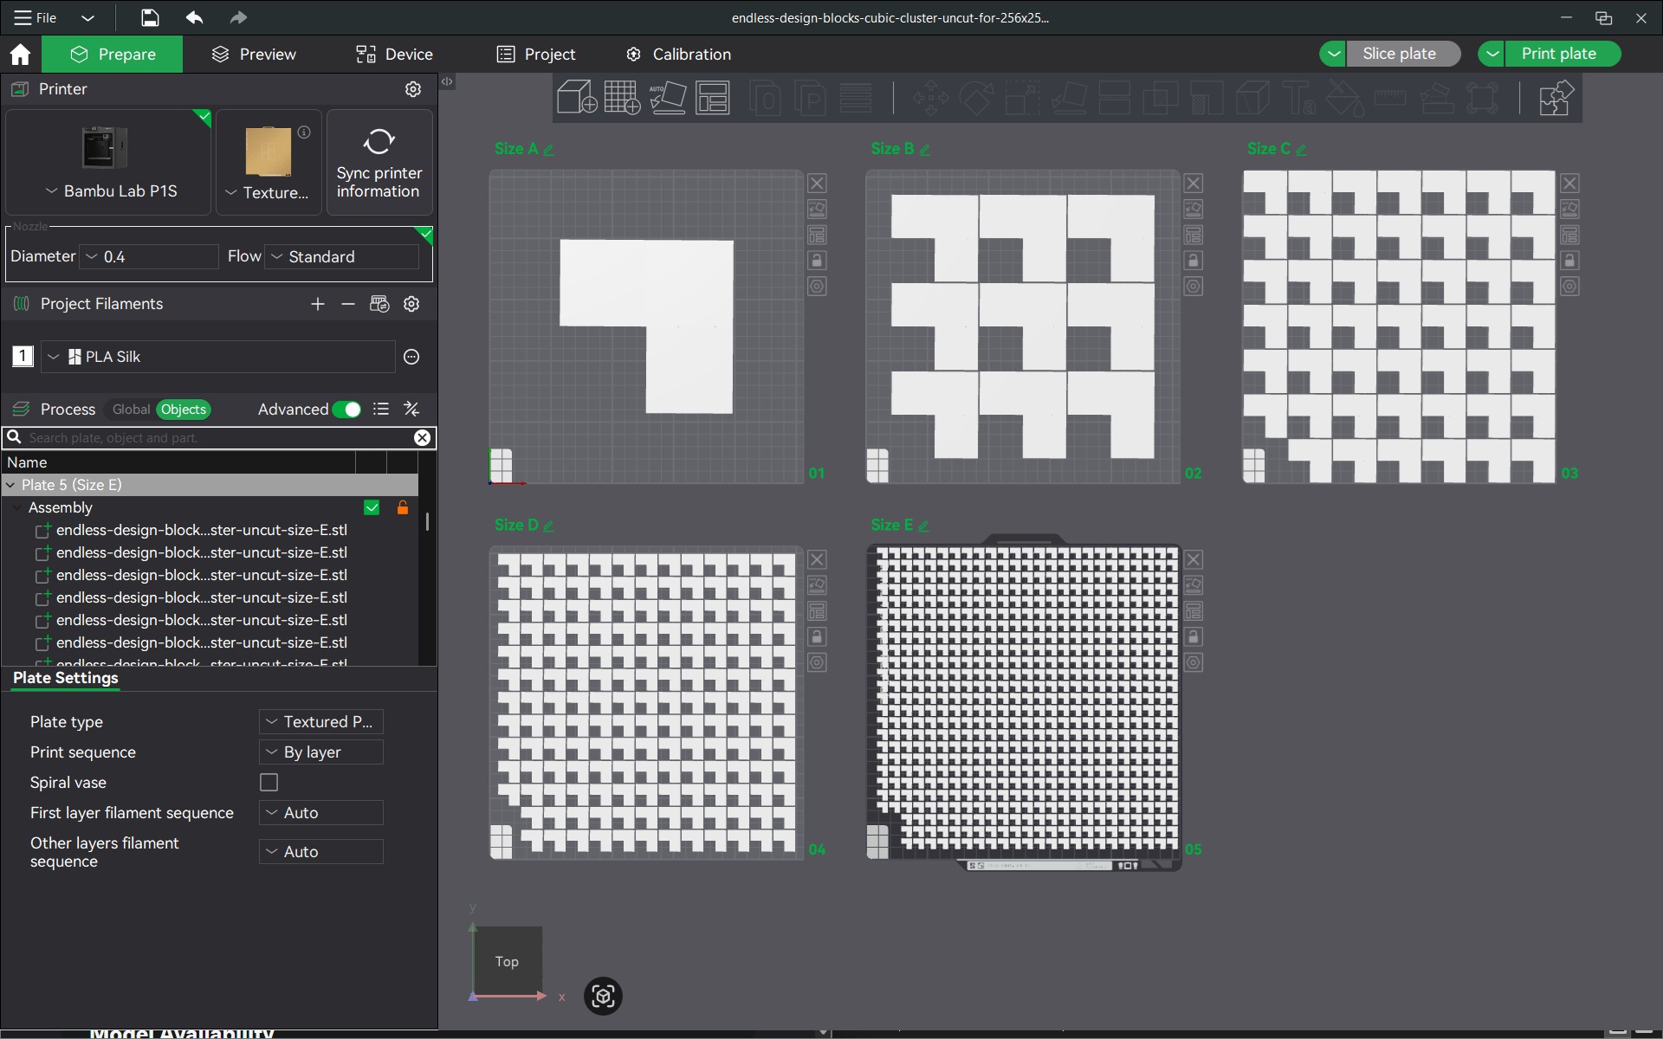Switch Process view to Global
Image resolution: width=1663 pixels, height=1039 pixels.
pos(131,410)
